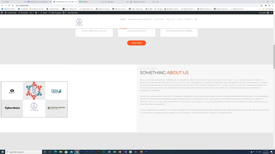
Task: Reload the page with the refresh icon
Action: (9, 6)
